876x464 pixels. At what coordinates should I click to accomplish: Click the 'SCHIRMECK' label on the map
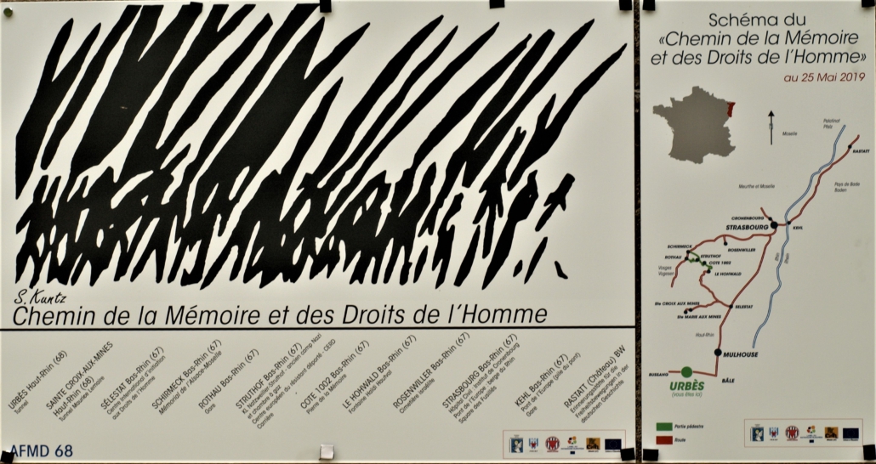coord(680,246)
